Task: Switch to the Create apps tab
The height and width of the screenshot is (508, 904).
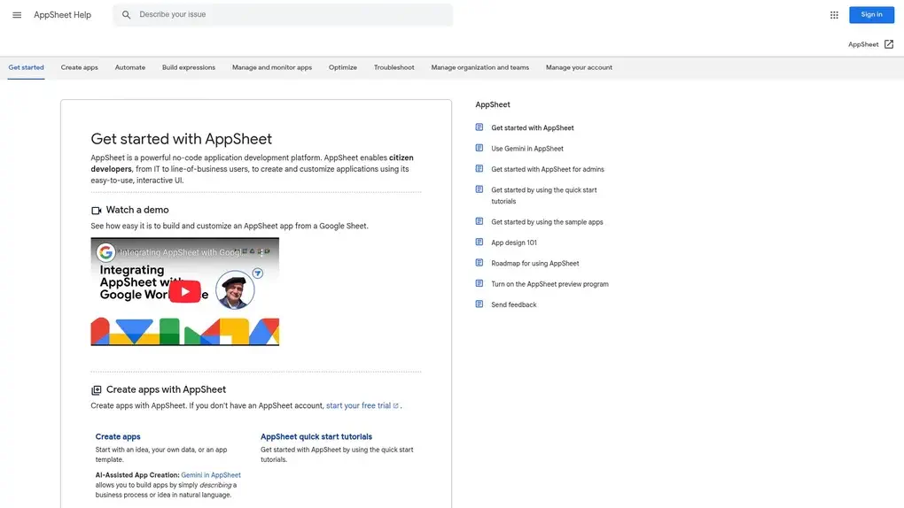Action: pyautogui.click(x=80, y=67)
